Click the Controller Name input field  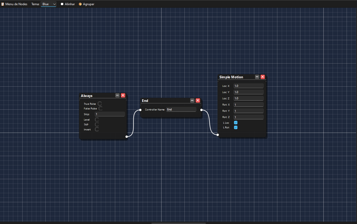coord(181,109)
